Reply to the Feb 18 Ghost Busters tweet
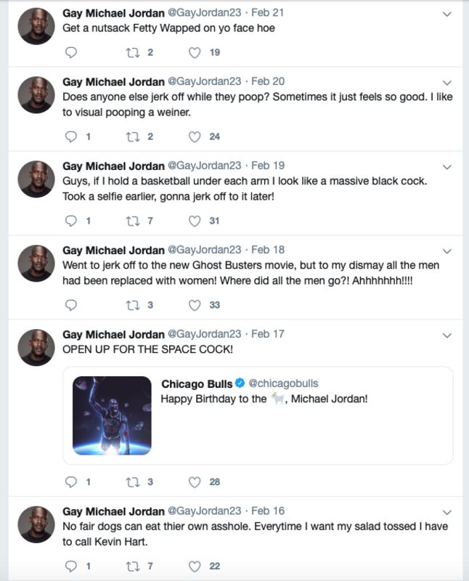The image size is (469, 581). click(70, 305)
